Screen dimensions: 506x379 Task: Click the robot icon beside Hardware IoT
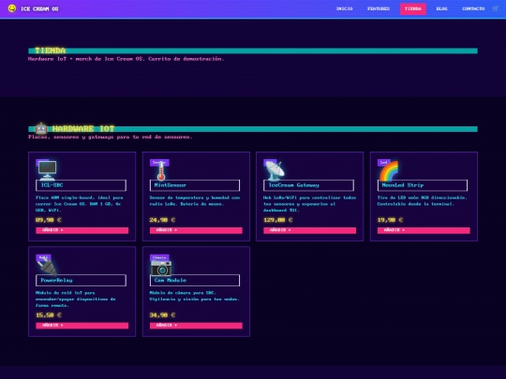coord(41,128)
